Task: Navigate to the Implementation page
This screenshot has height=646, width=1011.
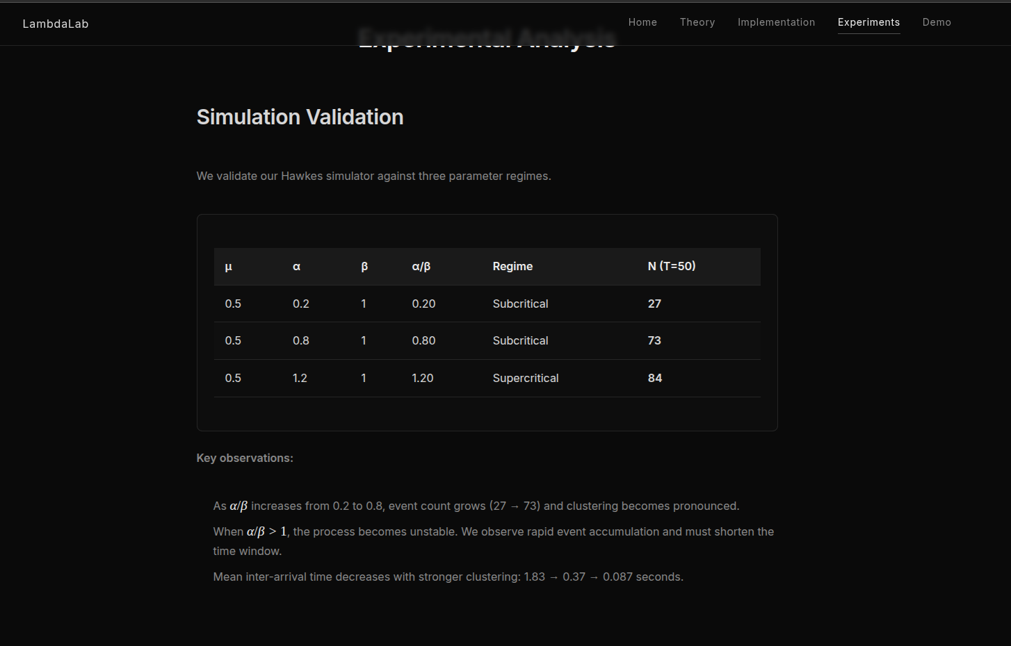Action: pyautogui.click(x=776, y=22)
